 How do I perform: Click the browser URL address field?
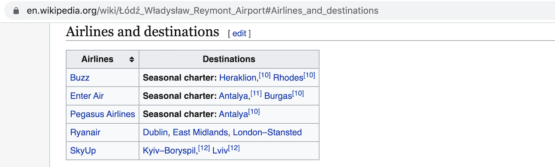(280, 10)
